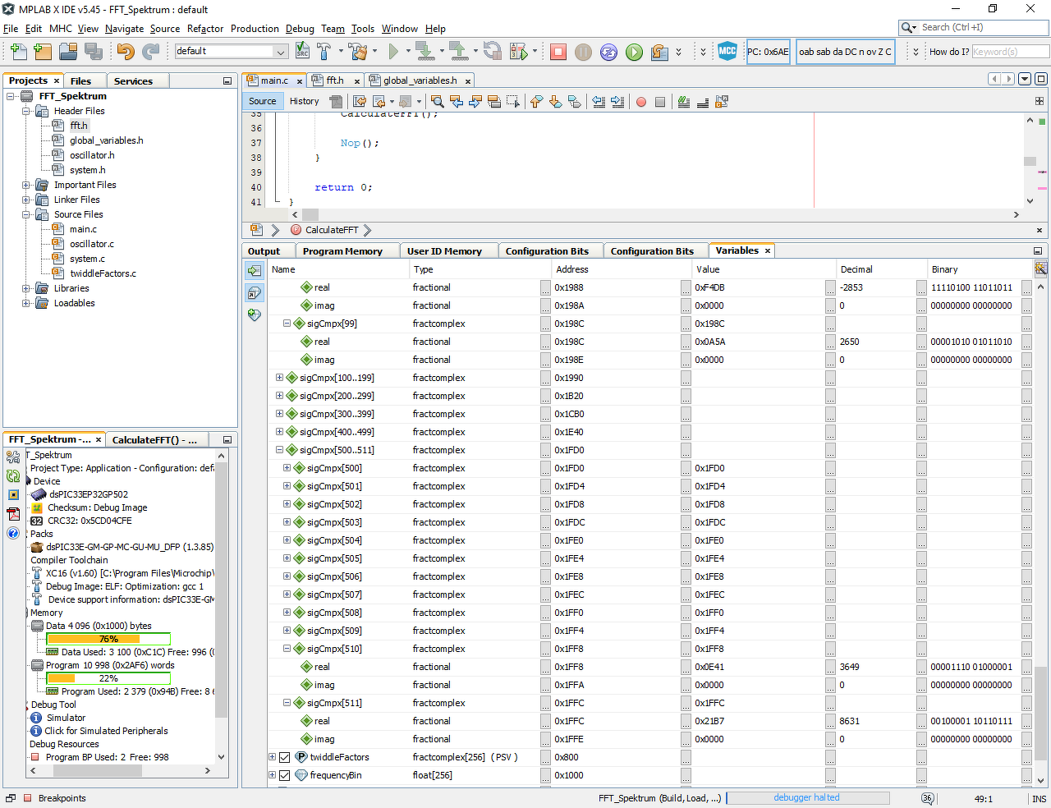Click the CalculateFFT breadcrumb
The height and width of the screenshot is (808, 1051).
[x=331, y=230]
